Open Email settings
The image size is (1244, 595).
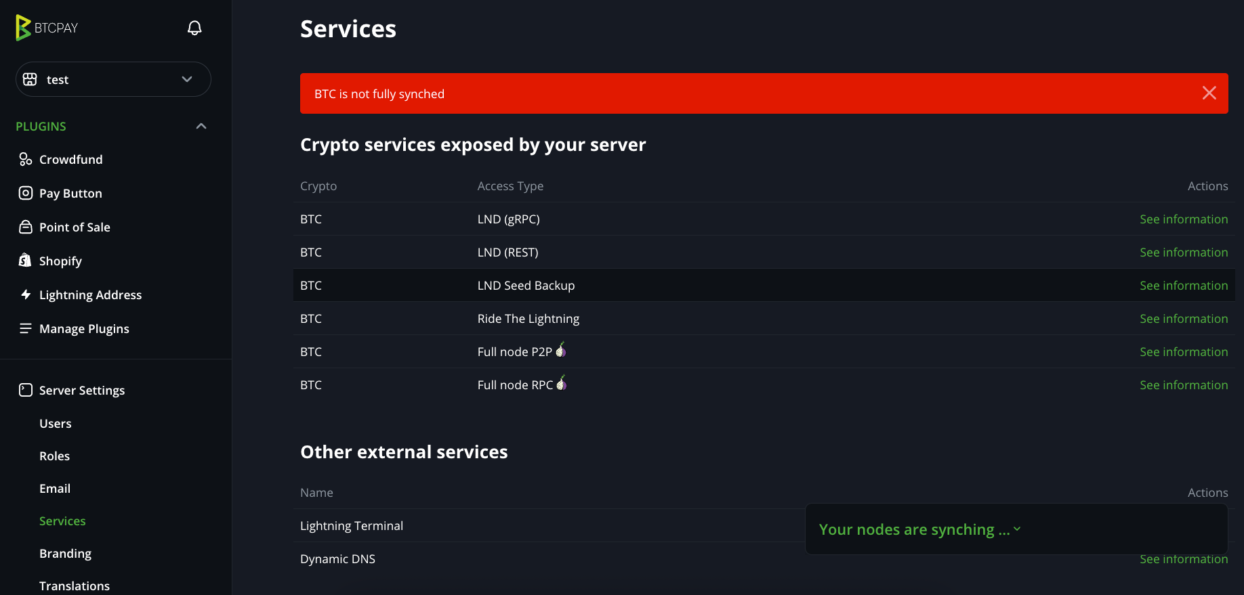tap(55, 488)
